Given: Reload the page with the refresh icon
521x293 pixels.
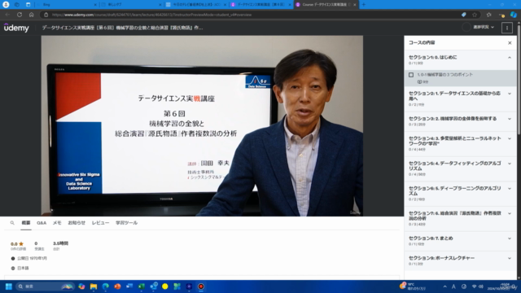Looking at the screenshot, I should click(20, 15).
